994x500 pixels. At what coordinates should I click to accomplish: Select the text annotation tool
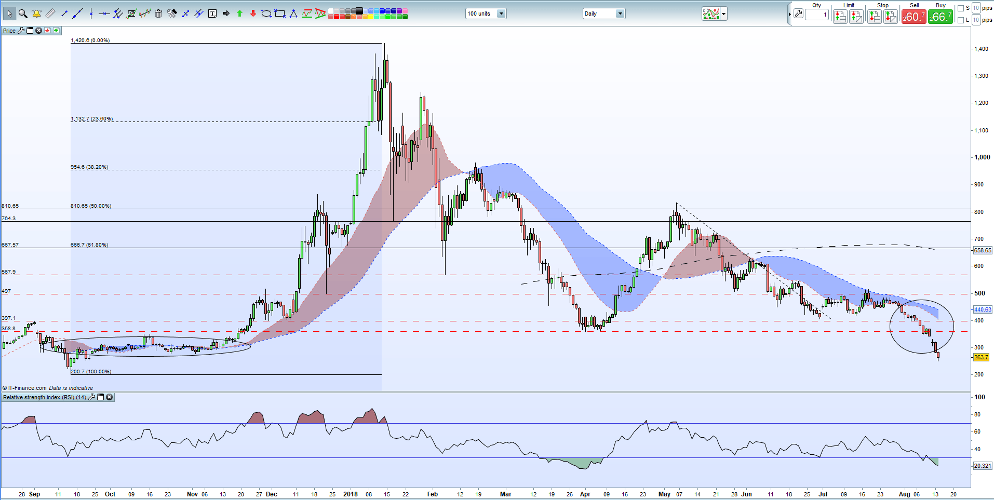212,13
